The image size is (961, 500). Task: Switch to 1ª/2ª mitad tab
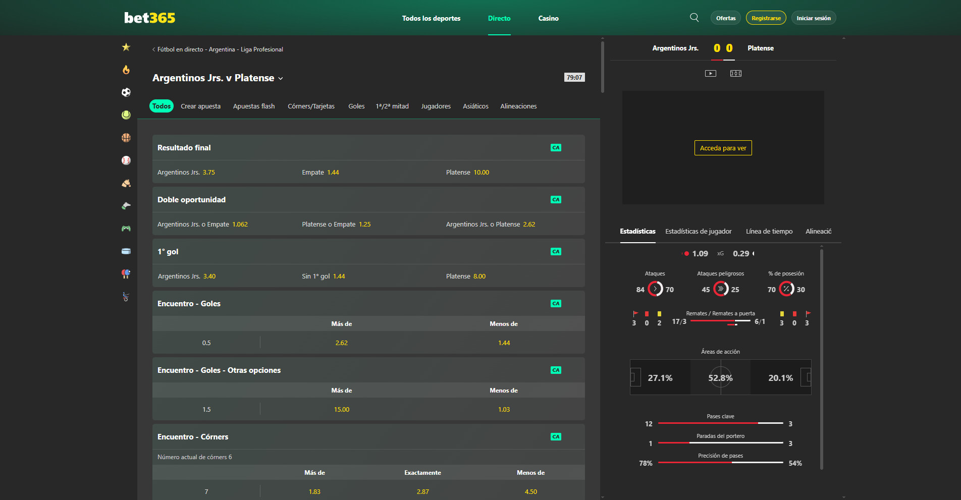[x=392, y=106]
